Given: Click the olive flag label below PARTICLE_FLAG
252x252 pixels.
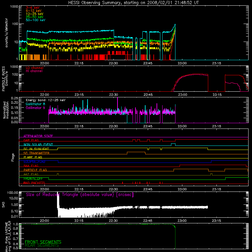Looking at the screenshot, I should (31, 174).
